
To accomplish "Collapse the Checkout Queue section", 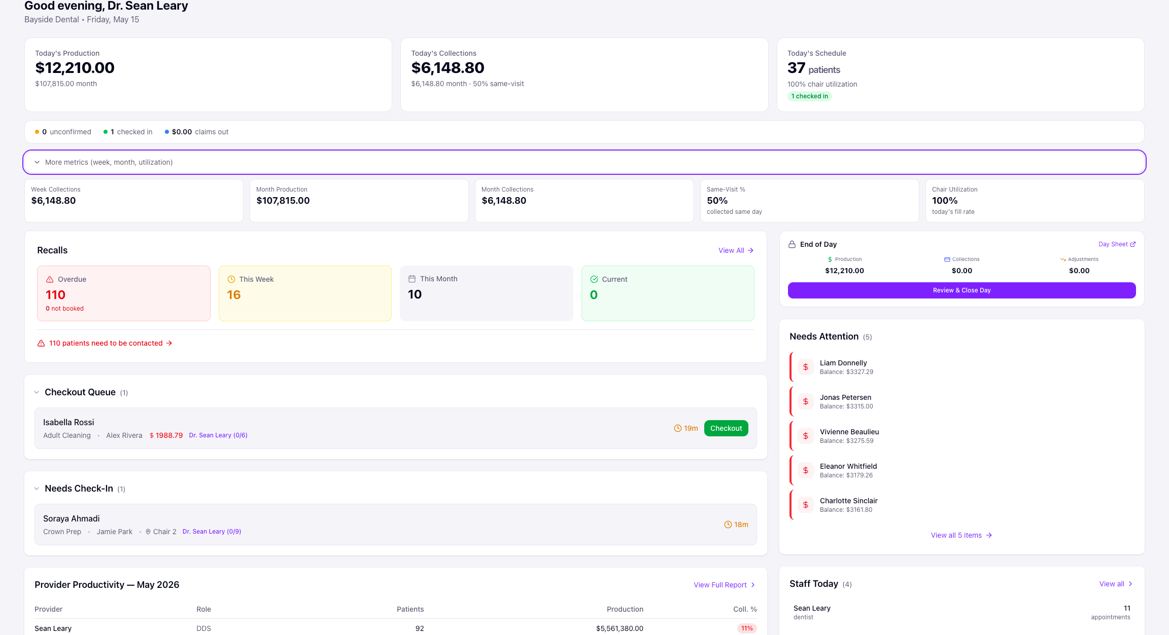I will pos(37,392).
